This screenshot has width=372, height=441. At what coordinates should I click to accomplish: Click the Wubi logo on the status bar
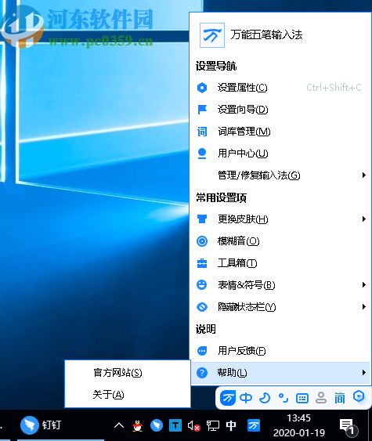click(227, 398)
